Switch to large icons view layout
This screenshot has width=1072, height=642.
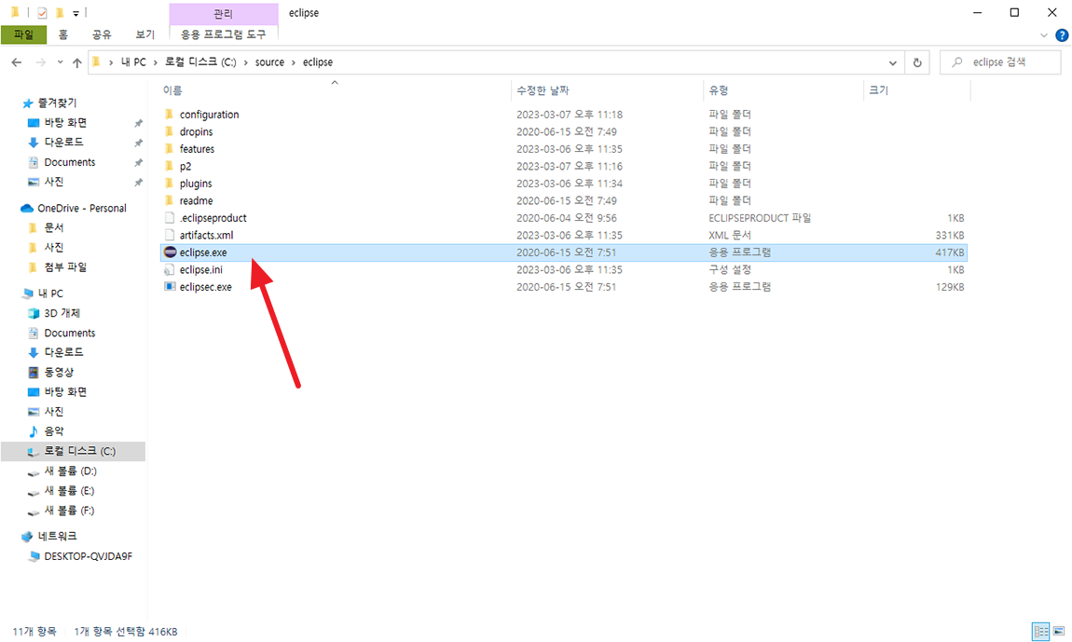pyautogui.click(x=1059, y=631)
